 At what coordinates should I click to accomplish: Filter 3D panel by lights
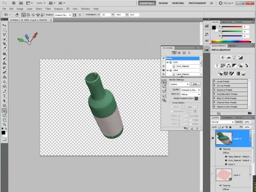pos(189,52)
